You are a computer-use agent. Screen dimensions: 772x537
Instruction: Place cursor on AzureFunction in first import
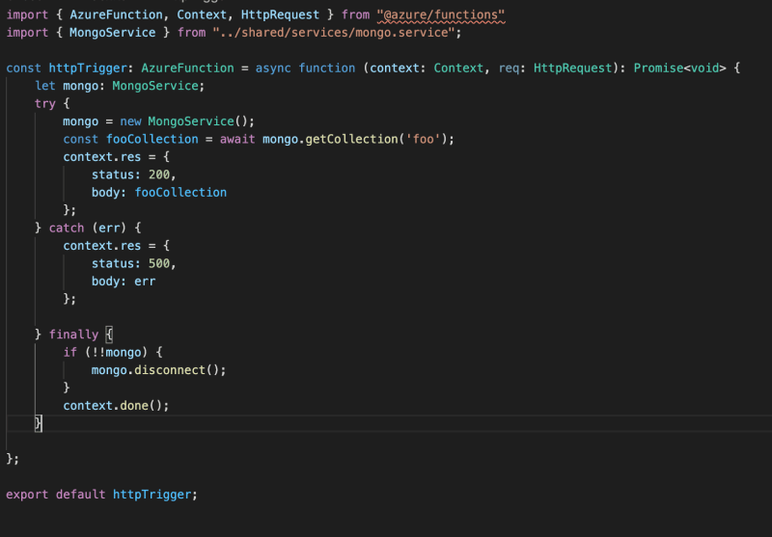[x=116, y=15]
